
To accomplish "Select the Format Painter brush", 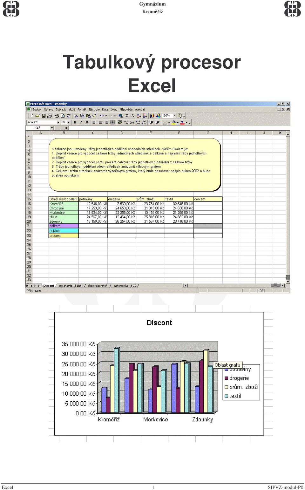I will [x=94, y=116].
